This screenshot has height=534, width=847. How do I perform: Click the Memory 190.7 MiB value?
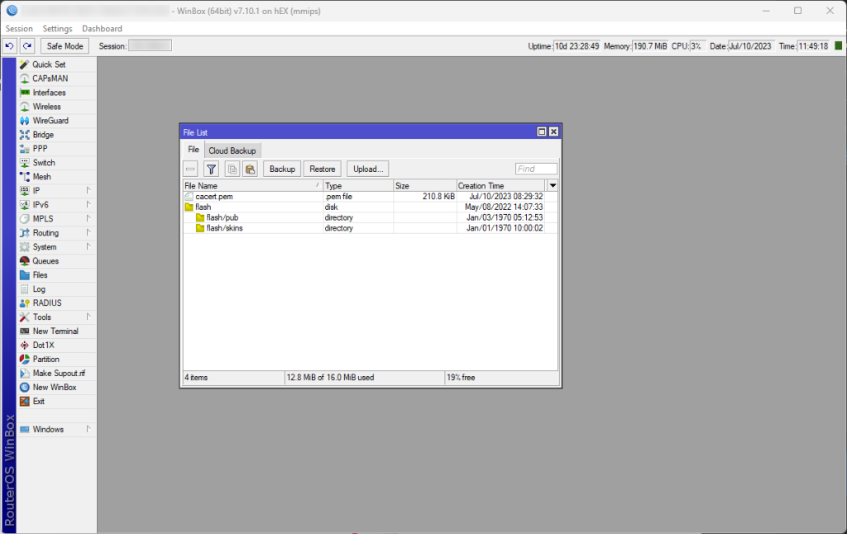click(x=650, y=46)
